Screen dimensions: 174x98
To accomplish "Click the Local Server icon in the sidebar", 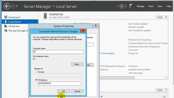I will (x=5, y=22).
